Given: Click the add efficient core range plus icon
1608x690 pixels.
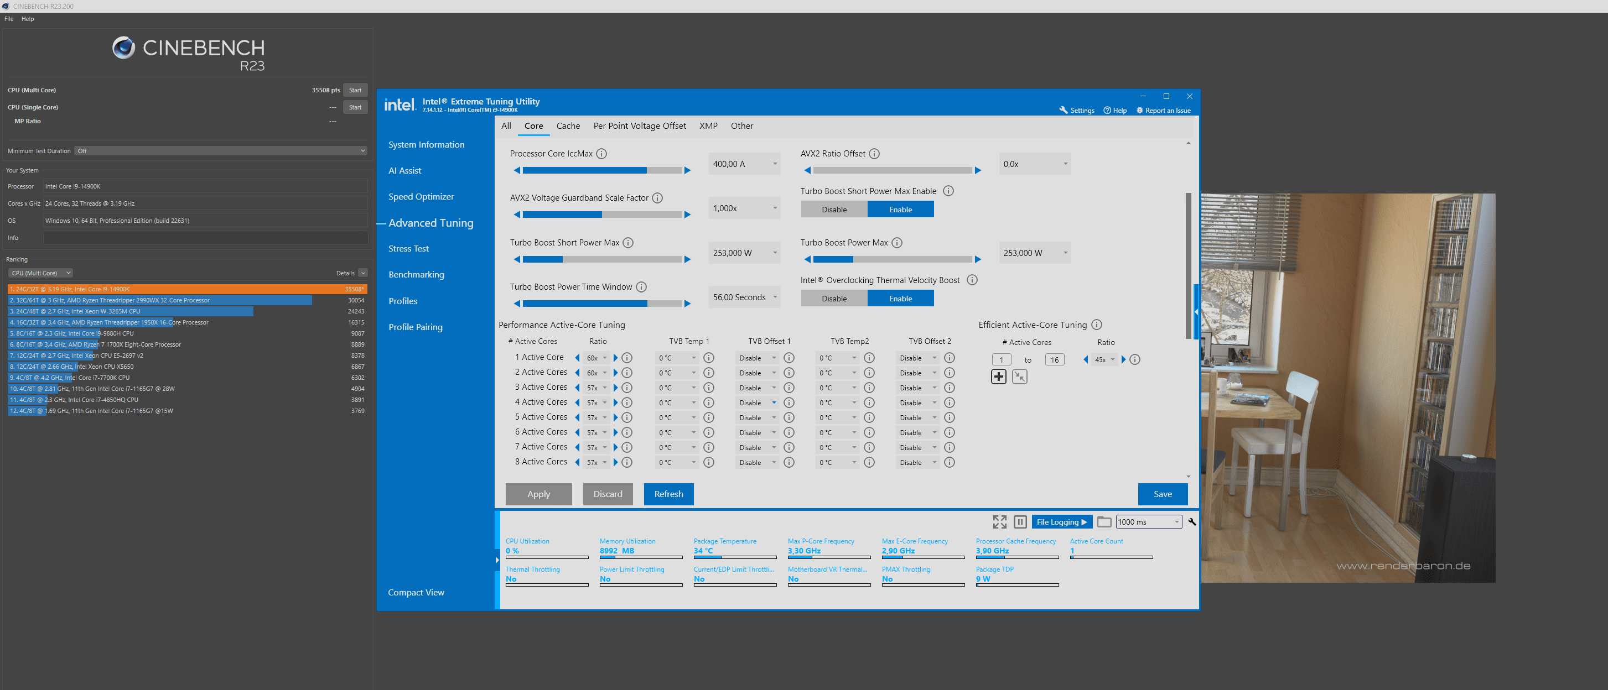Looking at the screenshot, I should [x=998, y=376].
